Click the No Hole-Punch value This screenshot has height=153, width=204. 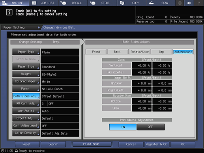point(60,89)
